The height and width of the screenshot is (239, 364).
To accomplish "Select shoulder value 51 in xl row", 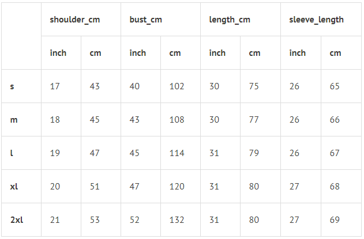I will tap(95, 187).
